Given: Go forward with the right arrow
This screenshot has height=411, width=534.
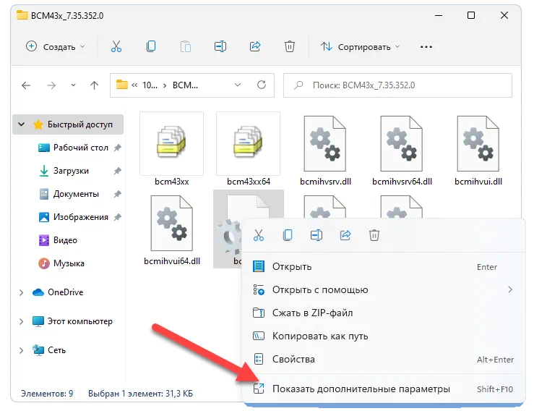Looking at the screenshot, I should point(51,85).
